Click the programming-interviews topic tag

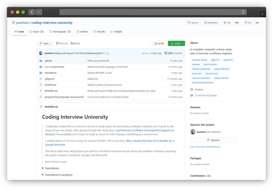pos(202,82)
